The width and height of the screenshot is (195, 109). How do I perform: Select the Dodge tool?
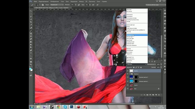[x=31, y=47]
